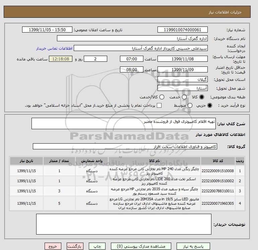The width and height of the screenshot is (258, 250).
Task: Click the جزئیات اطلاعات نیاز page header
Action: pos(225,12)
